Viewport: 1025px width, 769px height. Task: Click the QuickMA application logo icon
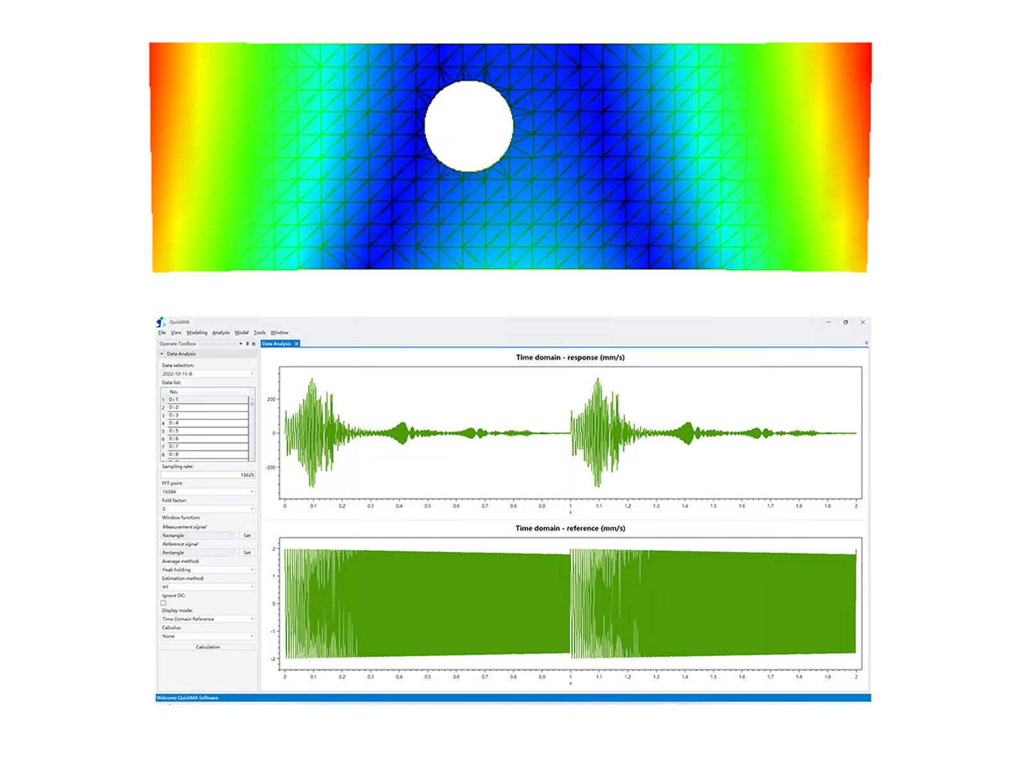pyautogui.click(x=161, y=322)
